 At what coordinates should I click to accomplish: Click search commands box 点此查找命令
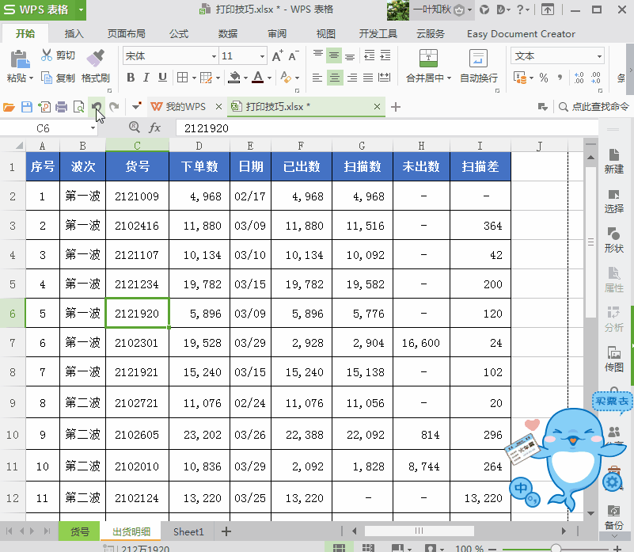click(594, 107)
